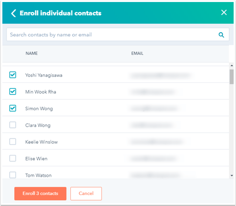Click the Tom Watson contact name
This screenshot has height=206, width=236.
(x=38, y=175)
